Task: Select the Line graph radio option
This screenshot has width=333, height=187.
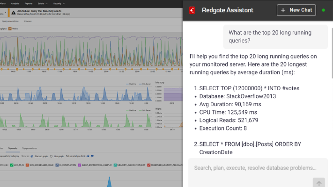Action: pyautogui.click(x=51, y=156)
